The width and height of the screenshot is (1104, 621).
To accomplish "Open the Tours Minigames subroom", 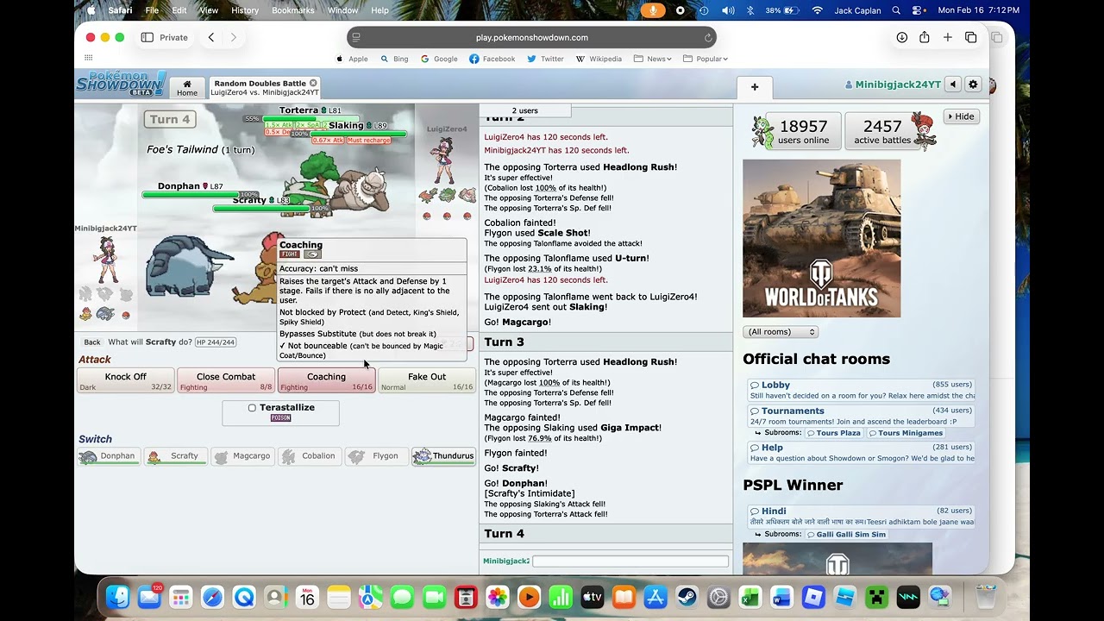I will coord(906,433).
